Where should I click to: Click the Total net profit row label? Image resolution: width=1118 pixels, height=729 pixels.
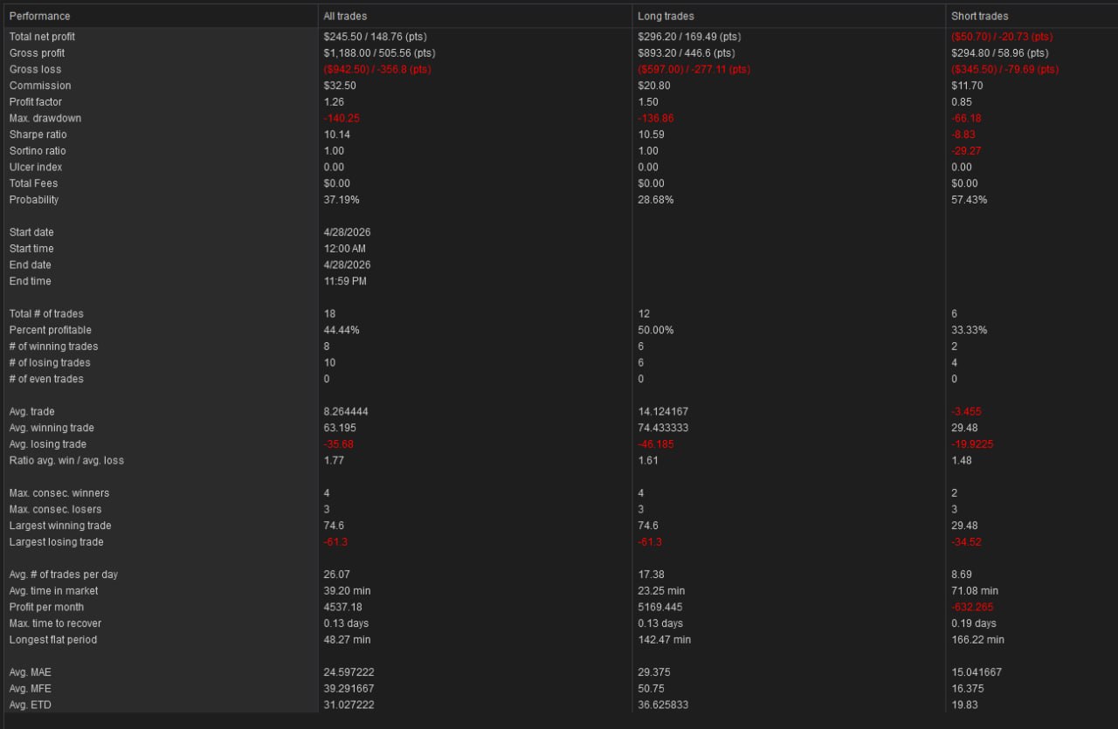(43, 37)
